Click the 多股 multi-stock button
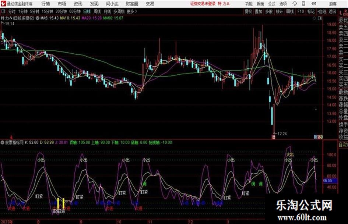 click(269, 11)
